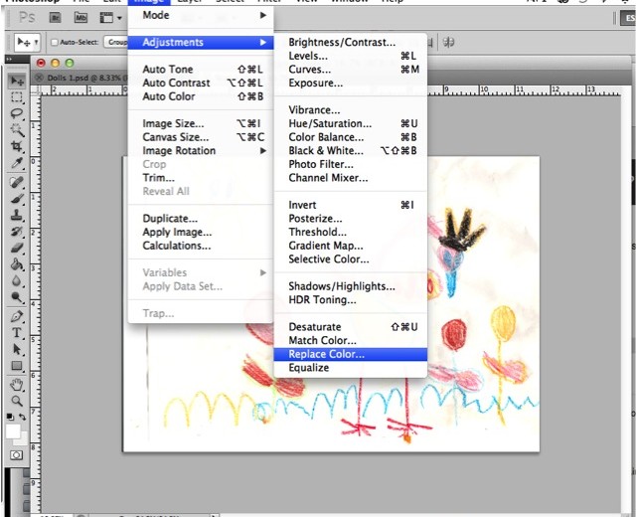Select Image Size menu item
The width and height of the screenshot is (636, 517).
pyautogui.click(x=201, y=123)
